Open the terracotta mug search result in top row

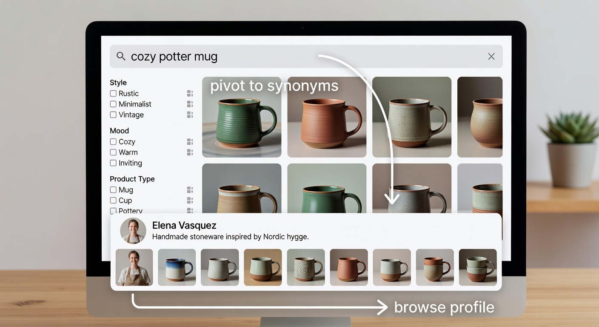point(327,117)
